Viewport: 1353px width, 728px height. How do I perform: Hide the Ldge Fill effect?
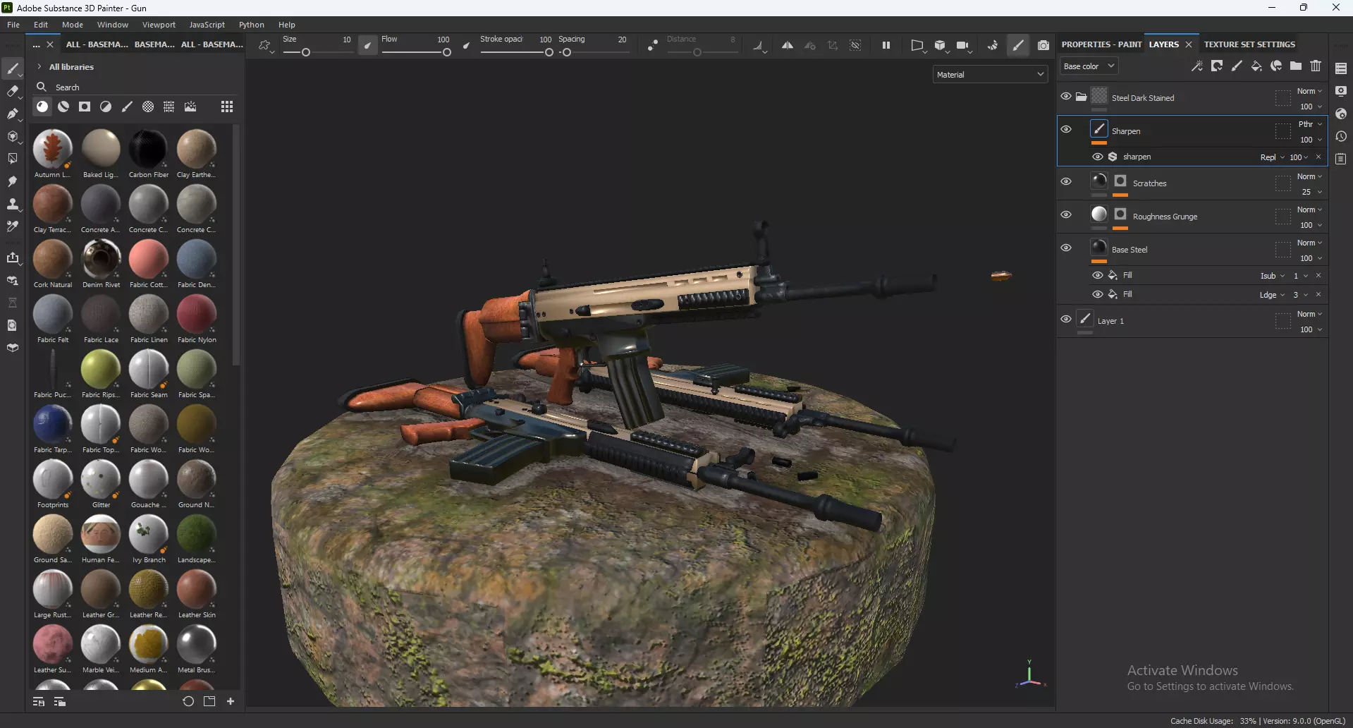pos(1098,294)
